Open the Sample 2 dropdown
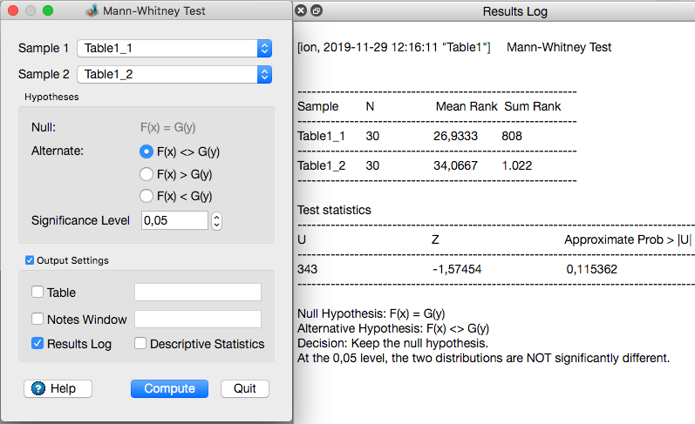The height and width of the screenshot is (424, 695). click(174, 74)
